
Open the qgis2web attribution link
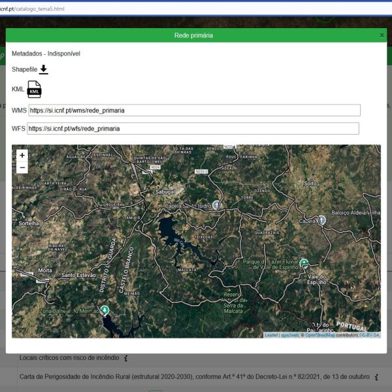pyautogui.click(x=289, y=335)
